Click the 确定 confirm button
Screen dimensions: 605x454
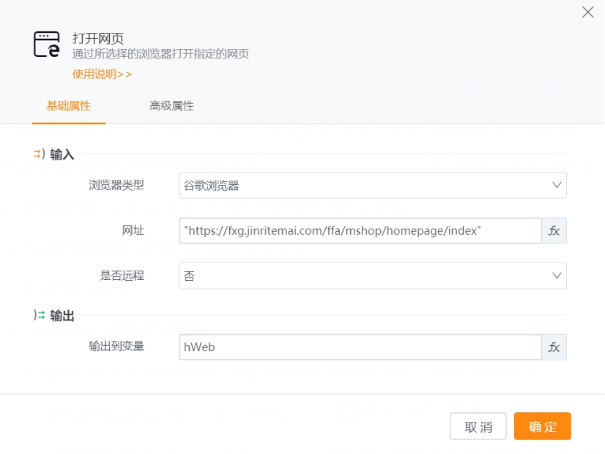click(542, 426)
